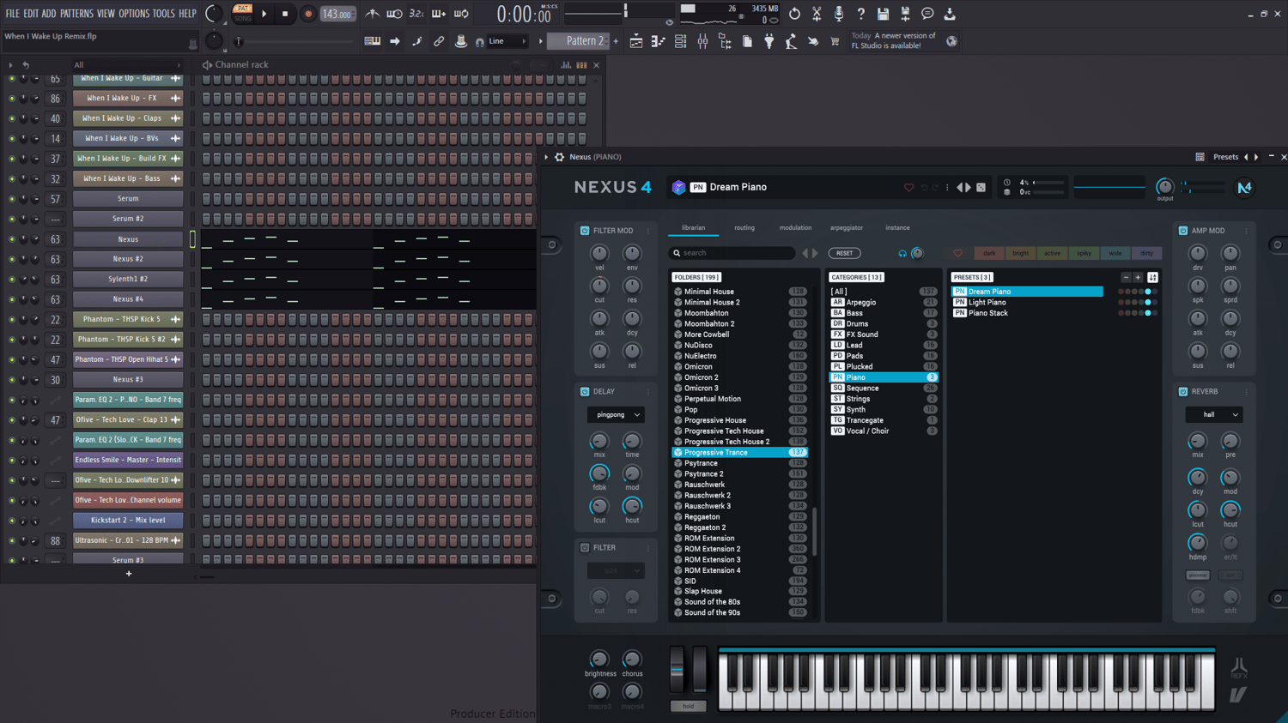Filter favorites with librarian heart icon
The height and width of the screenshot is (723, 1288).
pos(958,253)
